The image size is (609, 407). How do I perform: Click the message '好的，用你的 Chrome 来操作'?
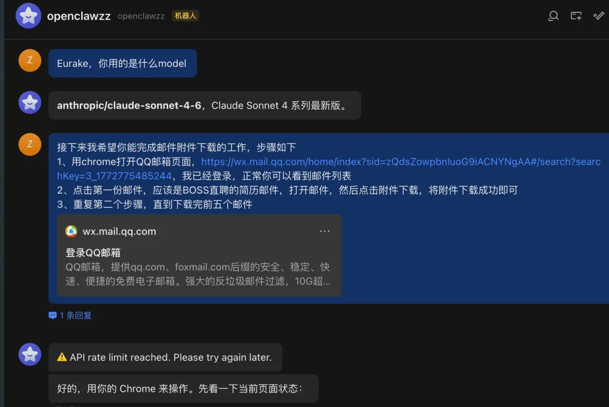pyautogui.click(x=183, y=388)
